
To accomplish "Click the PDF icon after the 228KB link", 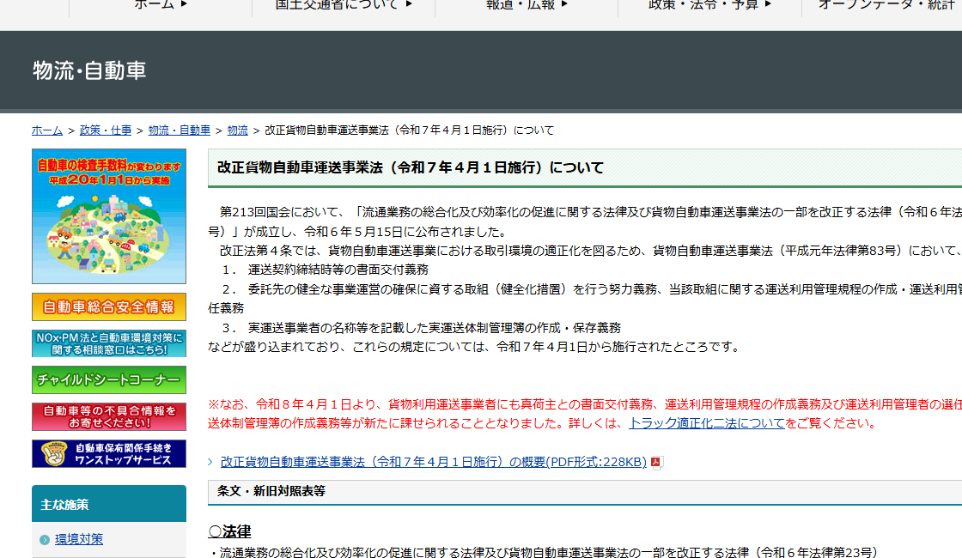I will point(656,462).
